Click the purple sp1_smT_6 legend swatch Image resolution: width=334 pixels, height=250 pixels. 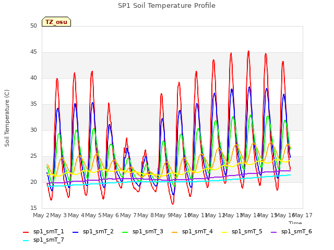click(274, 232)
